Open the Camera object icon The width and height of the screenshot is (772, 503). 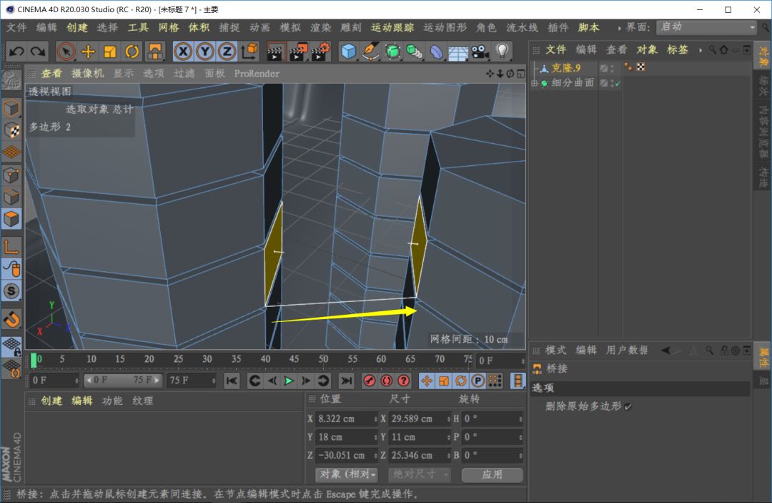479,52
